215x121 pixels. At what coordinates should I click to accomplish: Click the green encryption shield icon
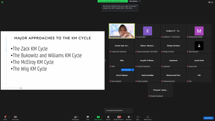2,2
